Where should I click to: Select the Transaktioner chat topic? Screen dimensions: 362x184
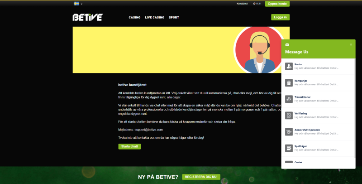318,99
